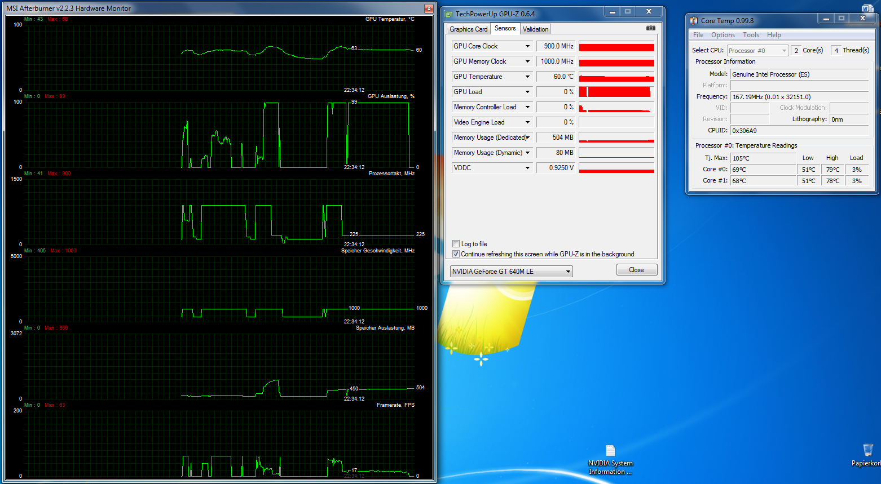Expand the Memory Usage (Dedicated) dropdown

(x=528, y=137)
